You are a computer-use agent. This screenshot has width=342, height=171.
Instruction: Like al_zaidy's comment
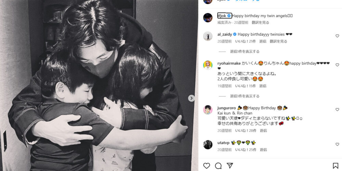coord(337,36)
